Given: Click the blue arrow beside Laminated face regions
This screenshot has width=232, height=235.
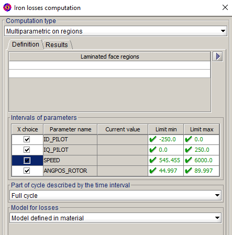Looking at the screenshot, I should pos(217,57).
